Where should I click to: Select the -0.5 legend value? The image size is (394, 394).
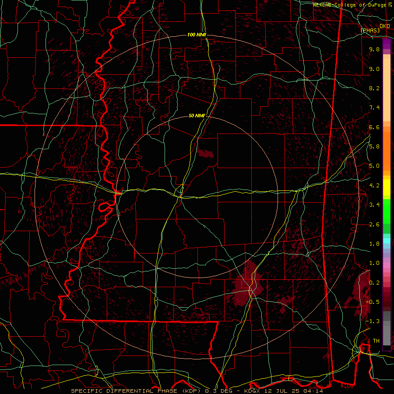coord(373,302)
